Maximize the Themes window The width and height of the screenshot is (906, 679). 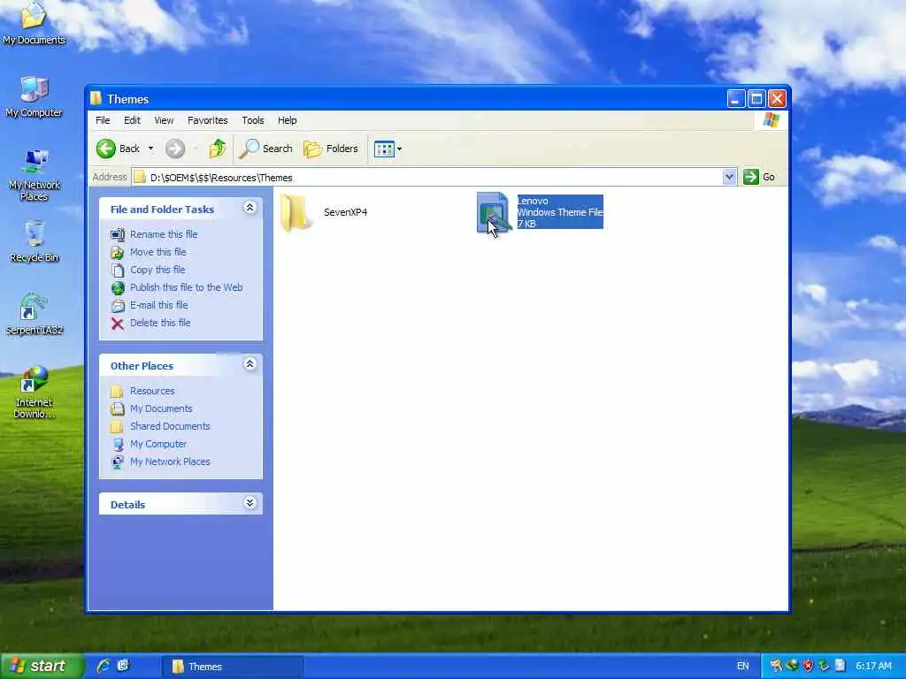tap(756, 99)
